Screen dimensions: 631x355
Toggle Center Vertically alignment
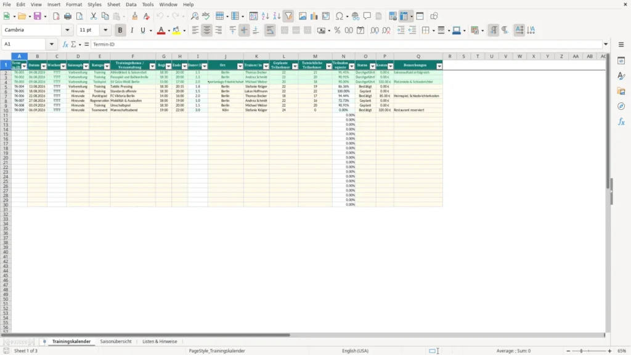tap(244, 30)
